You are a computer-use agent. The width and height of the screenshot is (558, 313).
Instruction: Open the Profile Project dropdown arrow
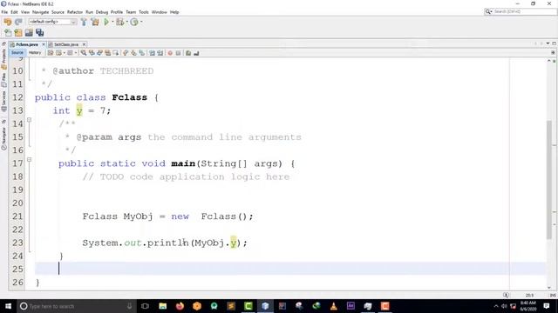pyautogui.click(x=141, y=22)
